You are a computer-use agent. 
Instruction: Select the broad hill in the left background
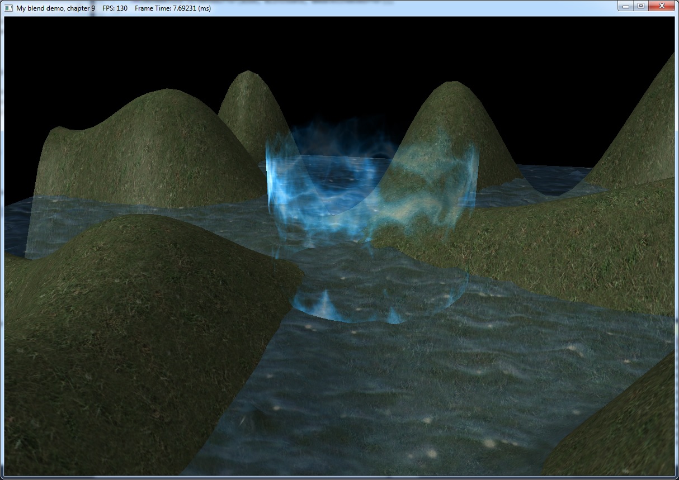point(145,145)
